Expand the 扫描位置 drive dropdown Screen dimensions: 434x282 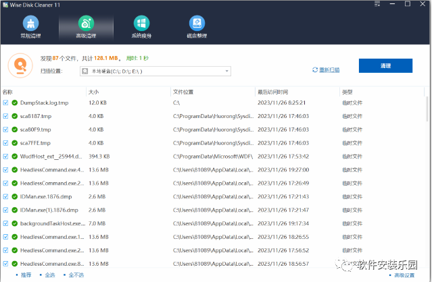(x=226, y=71)
